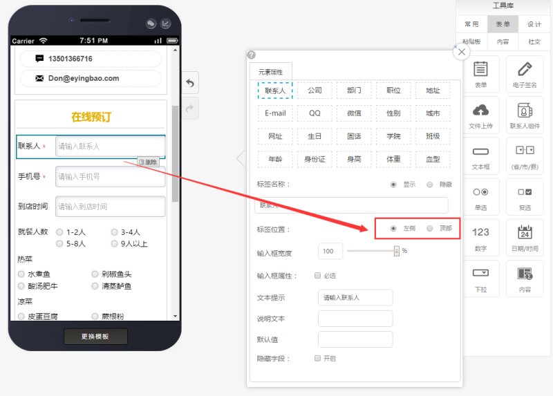Add the 内容 content component
The width and height of the screenshot is (553, 396).
point(525,279)
